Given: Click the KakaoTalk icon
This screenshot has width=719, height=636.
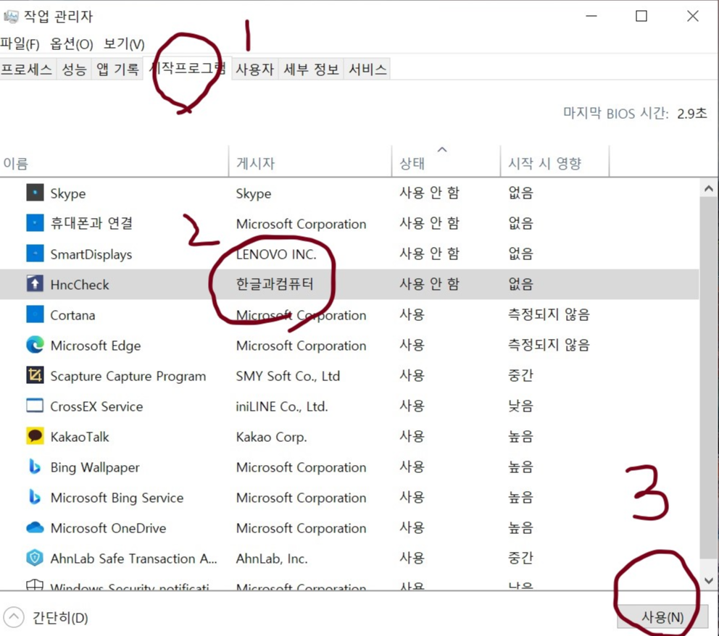Looking at the screenshot, I should 35,436.
